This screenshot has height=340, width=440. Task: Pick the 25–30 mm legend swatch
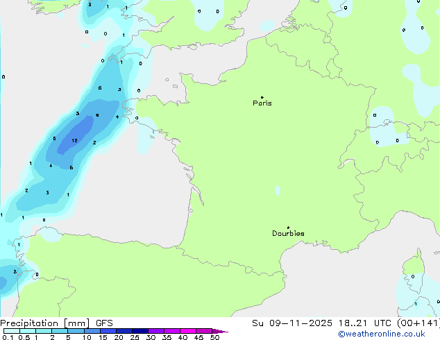[x=139, y=331]
